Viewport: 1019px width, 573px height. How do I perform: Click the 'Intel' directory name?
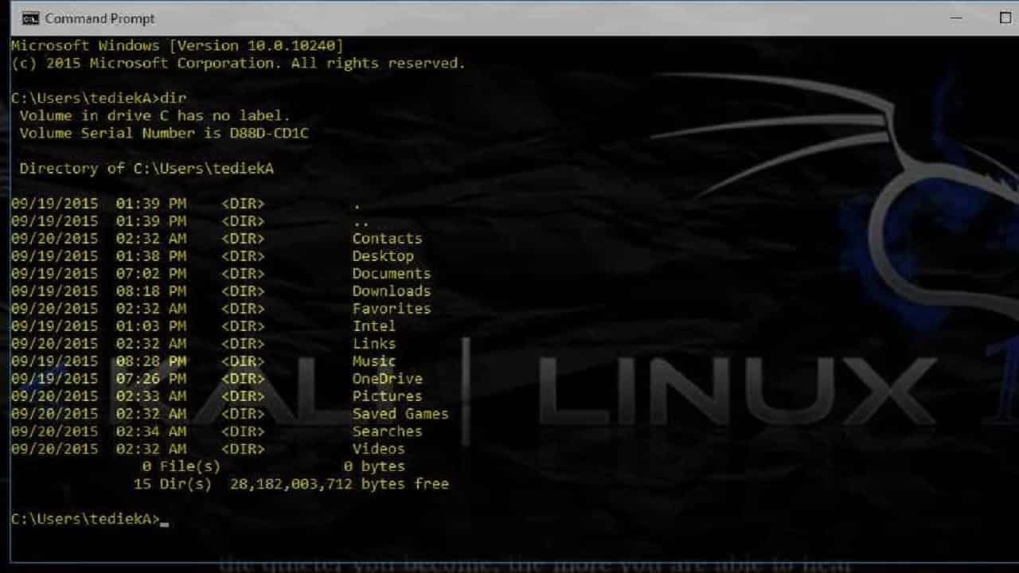click(374, 325)
